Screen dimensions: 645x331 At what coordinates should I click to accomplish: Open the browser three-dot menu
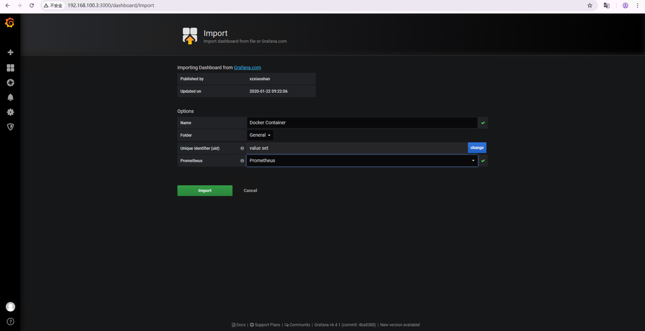click(x=638, y=5)
